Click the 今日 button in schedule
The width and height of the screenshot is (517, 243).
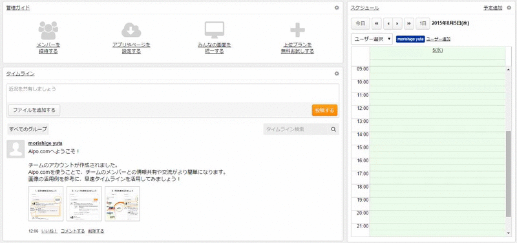(361, 23)
